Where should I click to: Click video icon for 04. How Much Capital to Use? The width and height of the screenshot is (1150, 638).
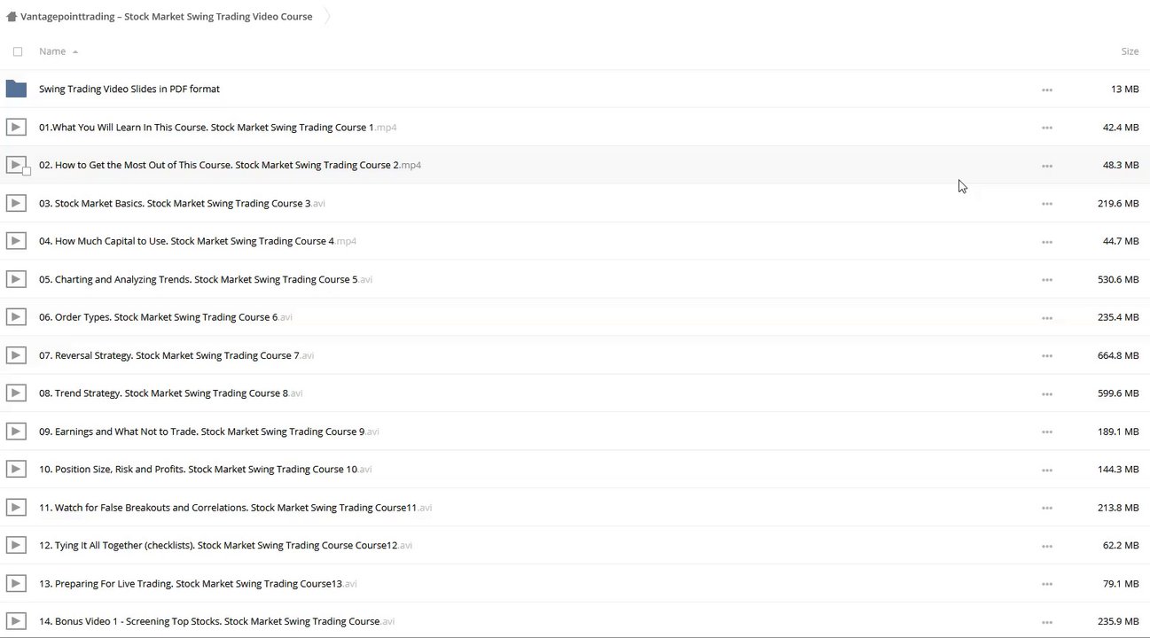coord(16,241)
